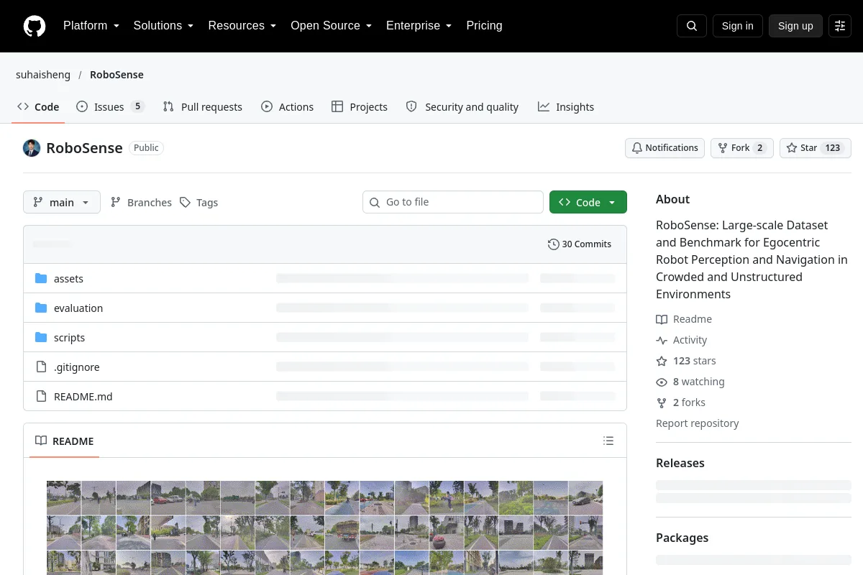Switch to Security and quality tab
This screenshot has height=575, width=863.
point(462,107)
